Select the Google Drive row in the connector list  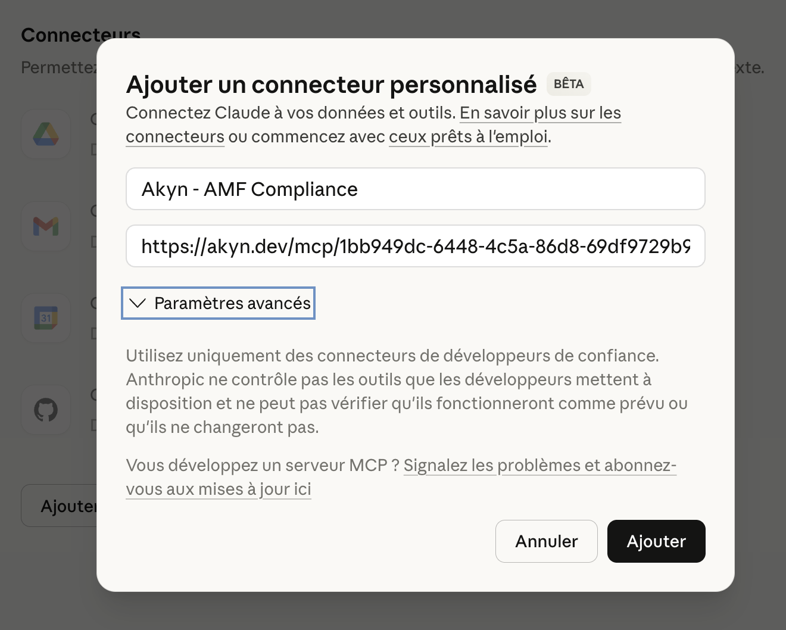[60, 134]
